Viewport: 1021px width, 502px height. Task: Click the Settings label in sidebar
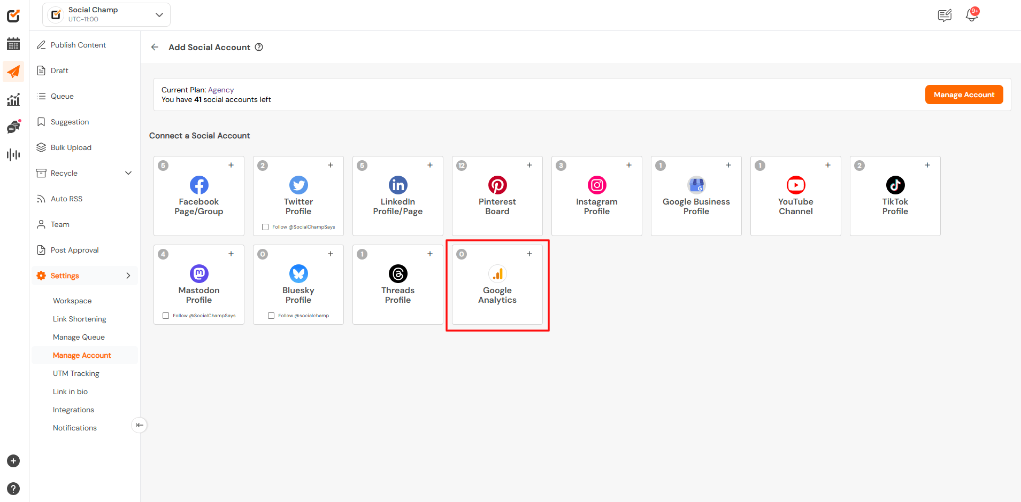pos(65,276)
